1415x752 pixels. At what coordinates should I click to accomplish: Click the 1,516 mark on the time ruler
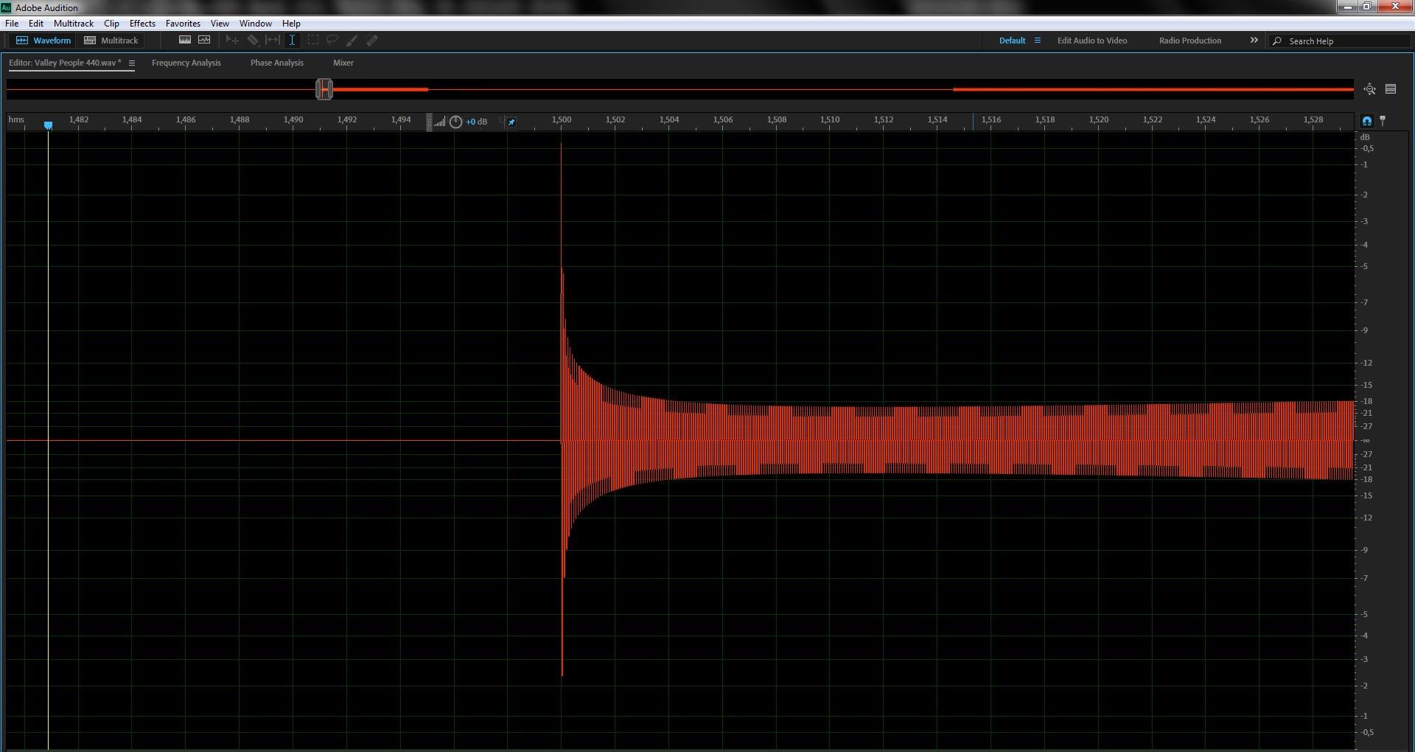[990, 119]
